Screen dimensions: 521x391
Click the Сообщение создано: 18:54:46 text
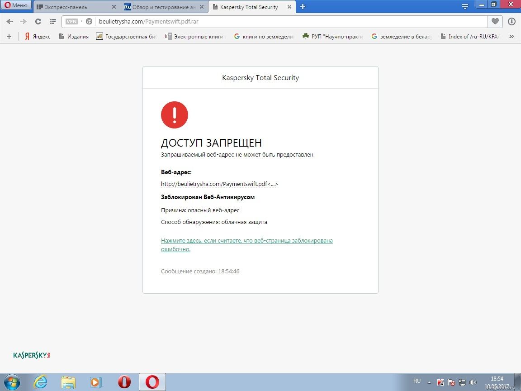[200, 272]
